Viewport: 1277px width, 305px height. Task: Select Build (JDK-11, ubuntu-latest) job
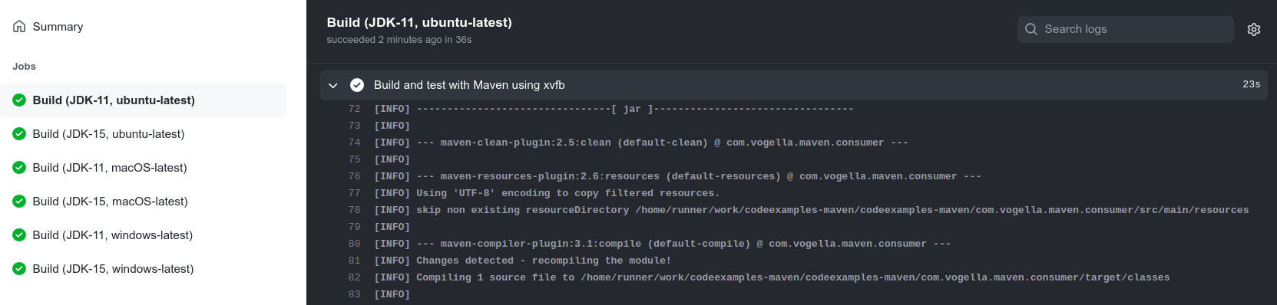pos(143,100)
